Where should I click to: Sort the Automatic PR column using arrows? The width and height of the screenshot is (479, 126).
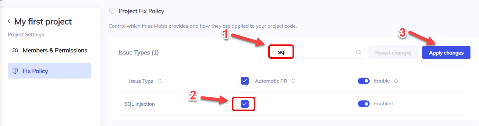293,81
